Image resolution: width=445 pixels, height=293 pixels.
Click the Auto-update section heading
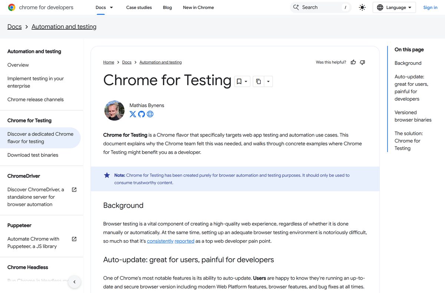point(188,260)
